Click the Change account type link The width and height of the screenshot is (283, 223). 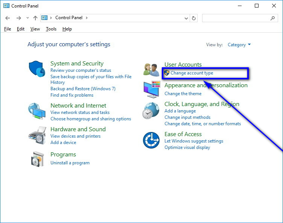click(192, 73)
